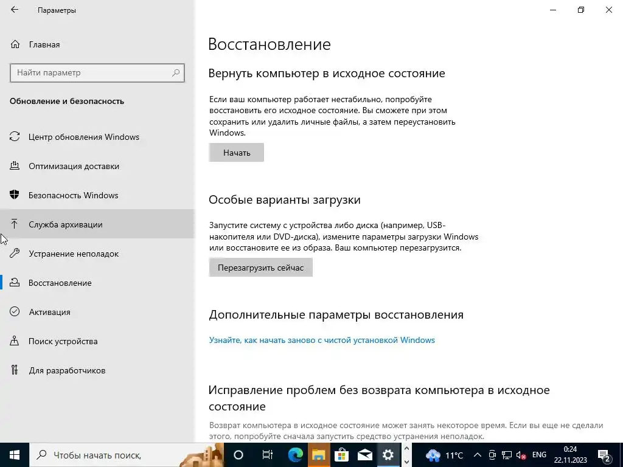
Task: Click the Центр обновления sync icon
Action: pos(15,137)
